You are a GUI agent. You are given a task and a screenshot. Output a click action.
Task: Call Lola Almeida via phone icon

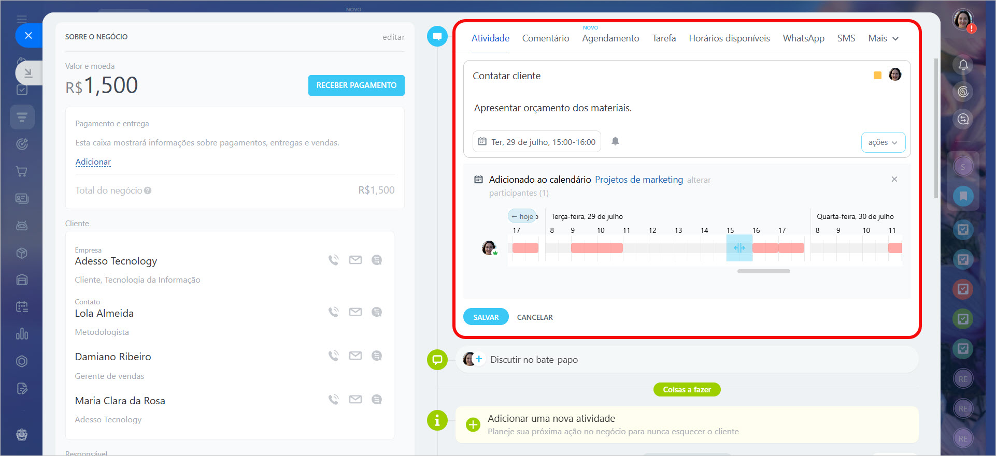(x=334, y=312)
